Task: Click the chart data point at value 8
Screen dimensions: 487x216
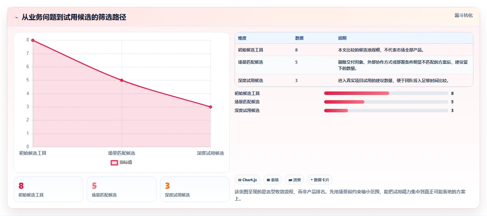Action: tap(33, 40)
